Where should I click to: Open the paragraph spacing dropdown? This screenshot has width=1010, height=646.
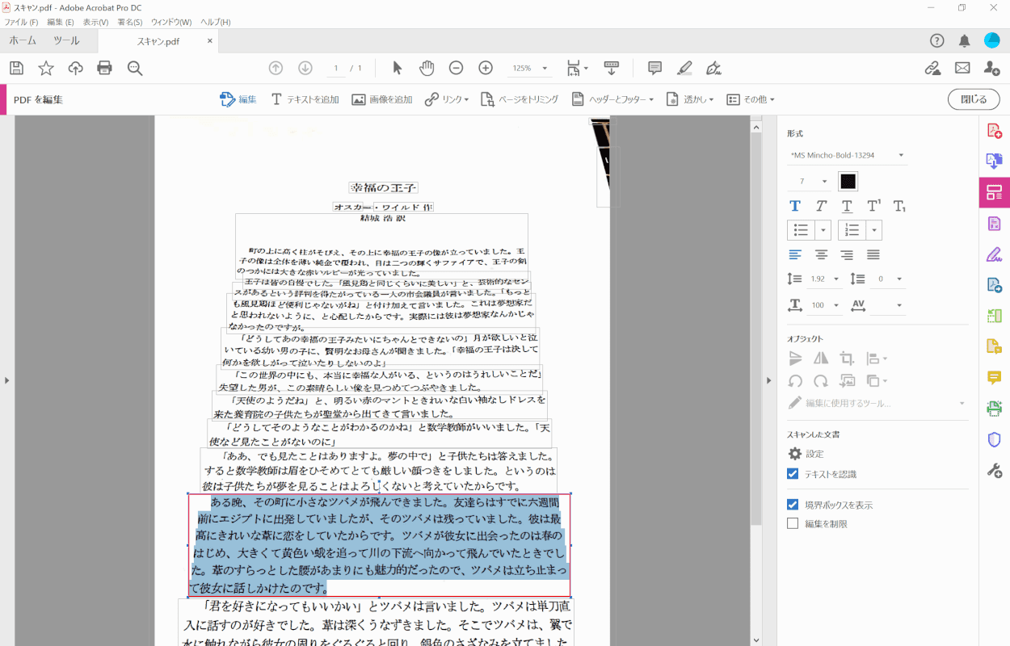click(x=886, y=279)
